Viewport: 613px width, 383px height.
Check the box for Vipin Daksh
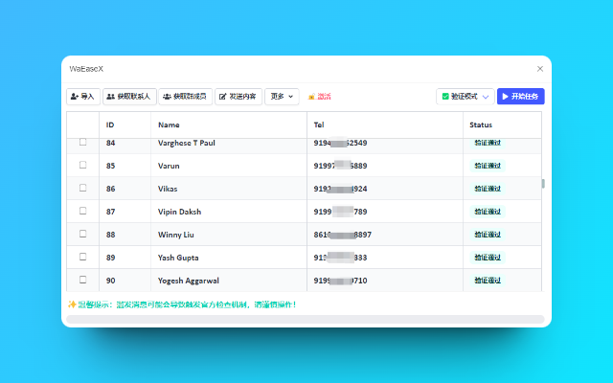point(83,211)
